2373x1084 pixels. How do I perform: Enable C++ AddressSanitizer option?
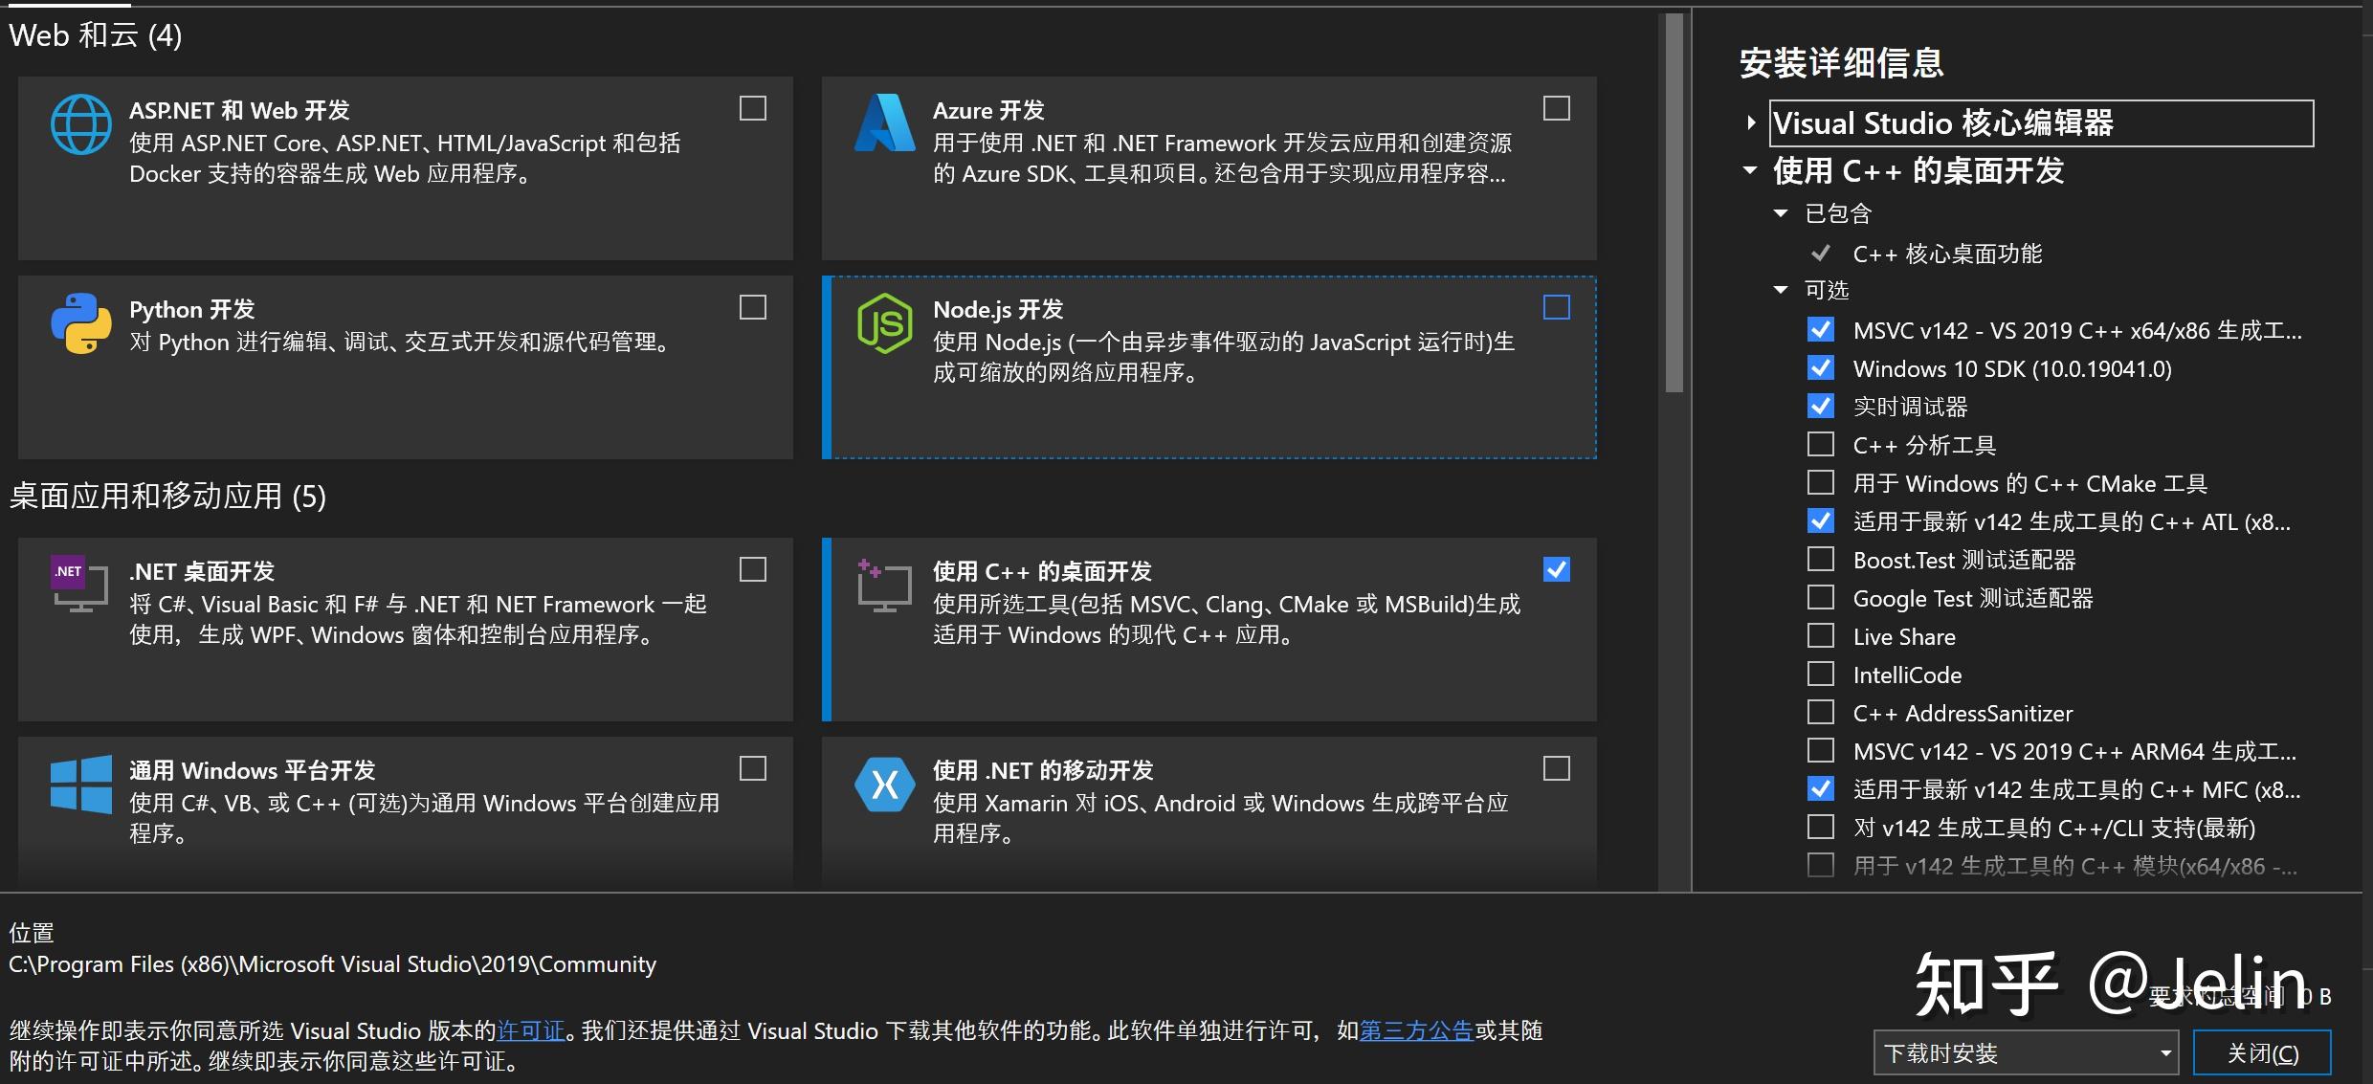click(x=1821, y=713)
